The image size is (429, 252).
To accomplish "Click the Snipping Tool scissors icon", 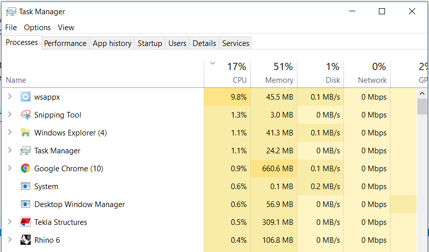I will [26, 114].
